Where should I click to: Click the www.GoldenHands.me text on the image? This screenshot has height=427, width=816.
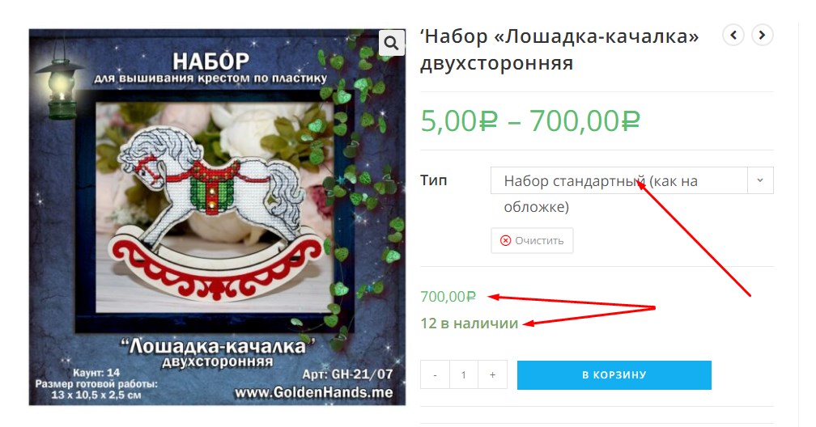(314, 392)
